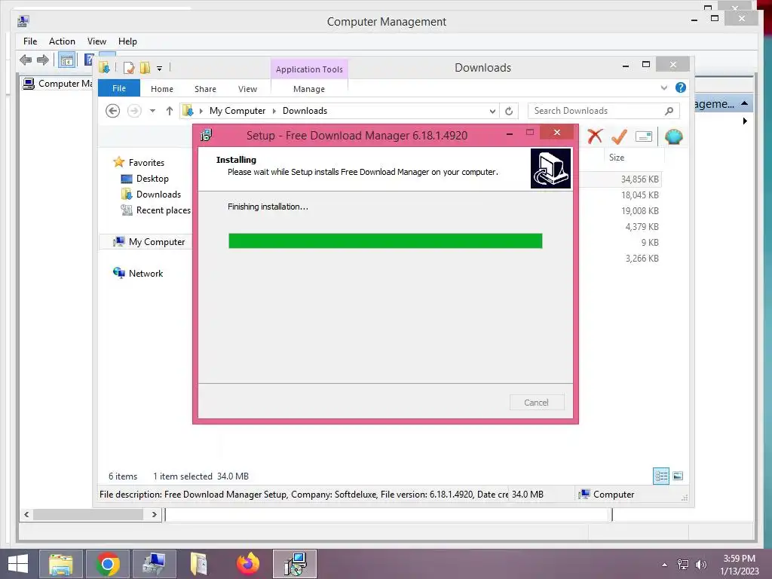Switch to the View ribbon tab in Explorer

coord(247,89)
